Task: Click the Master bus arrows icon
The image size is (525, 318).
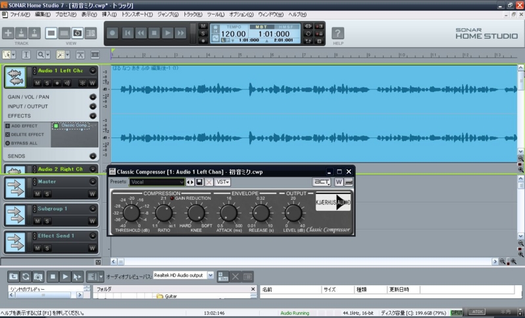Action: tap(15, 188)
